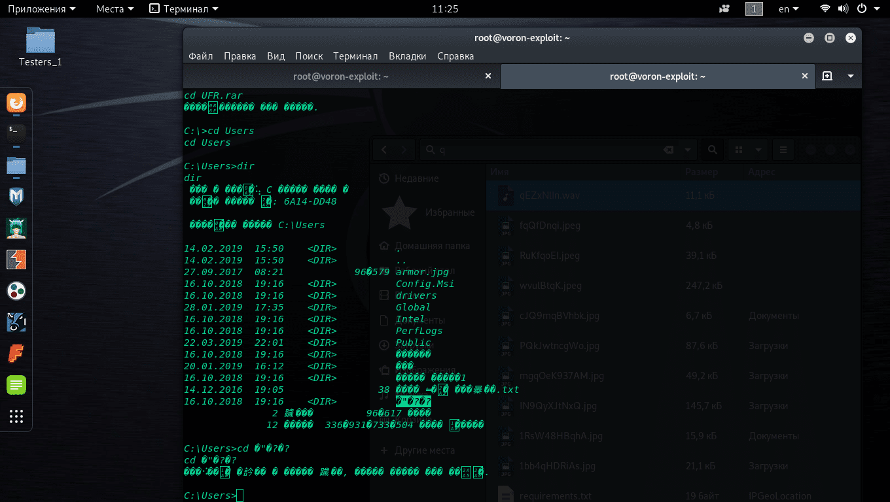Switch to the first terminal tab
This screenshot has height=502, width=890.
click(x=341, y=76)
